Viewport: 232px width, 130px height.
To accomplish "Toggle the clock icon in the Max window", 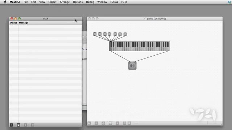I will click(x=18, y=125).
